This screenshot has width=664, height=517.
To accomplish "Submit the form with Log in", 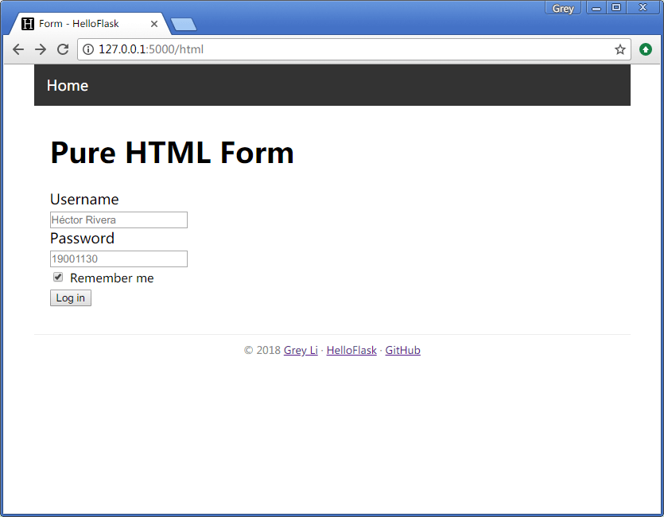I will tap(71, 298).
